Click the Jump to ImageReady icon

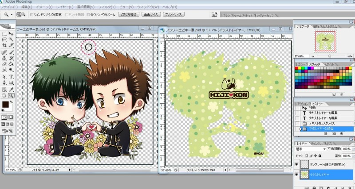tap(8, 131)
